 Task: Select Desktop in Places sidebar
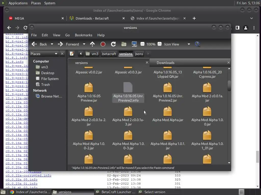point(48,73)
